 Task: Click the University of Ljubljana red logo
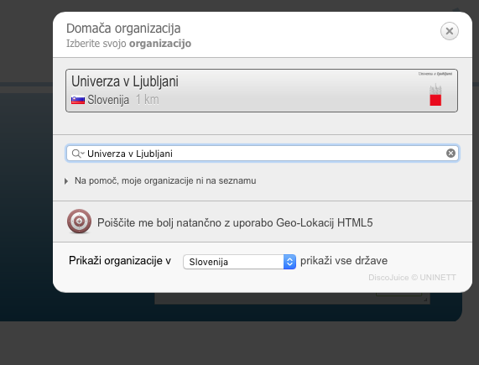[435, 95]
